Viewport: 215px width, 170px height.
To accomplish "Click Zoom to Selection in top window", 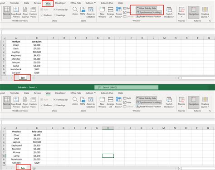I will point(91,12).
